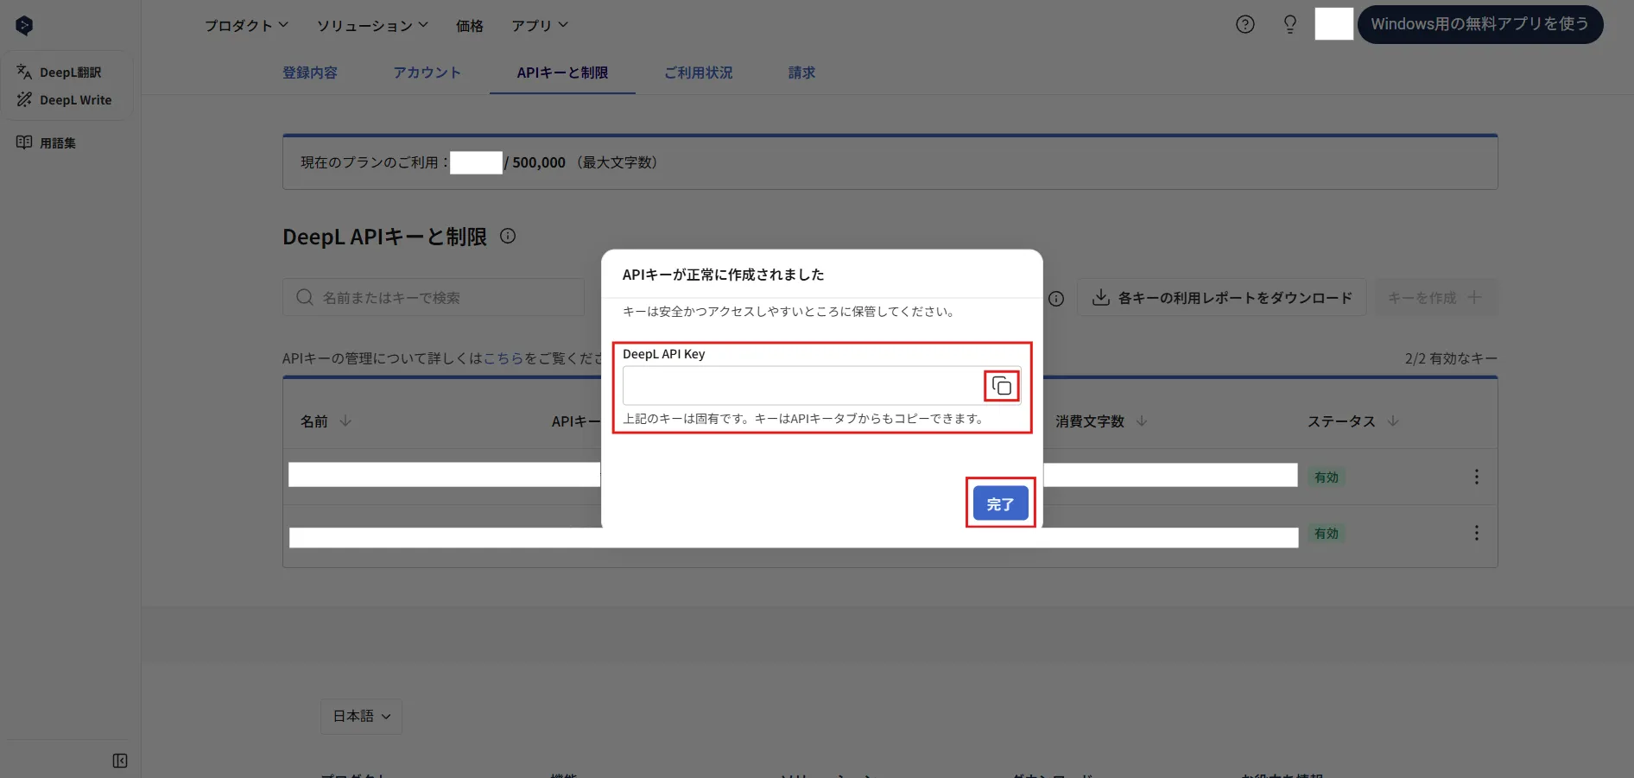Follow the こちら link
The height and width of the screenshot is (778, 1634).
point(503,357)
